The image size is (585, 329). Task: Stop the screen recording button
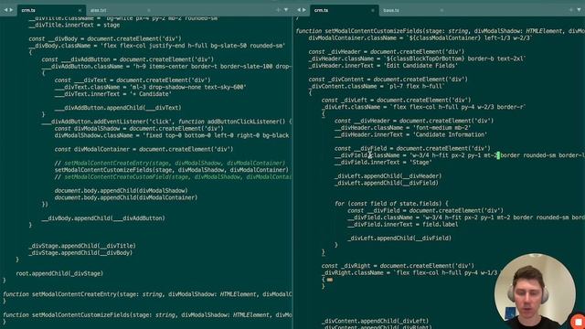(x=579, y=322)
